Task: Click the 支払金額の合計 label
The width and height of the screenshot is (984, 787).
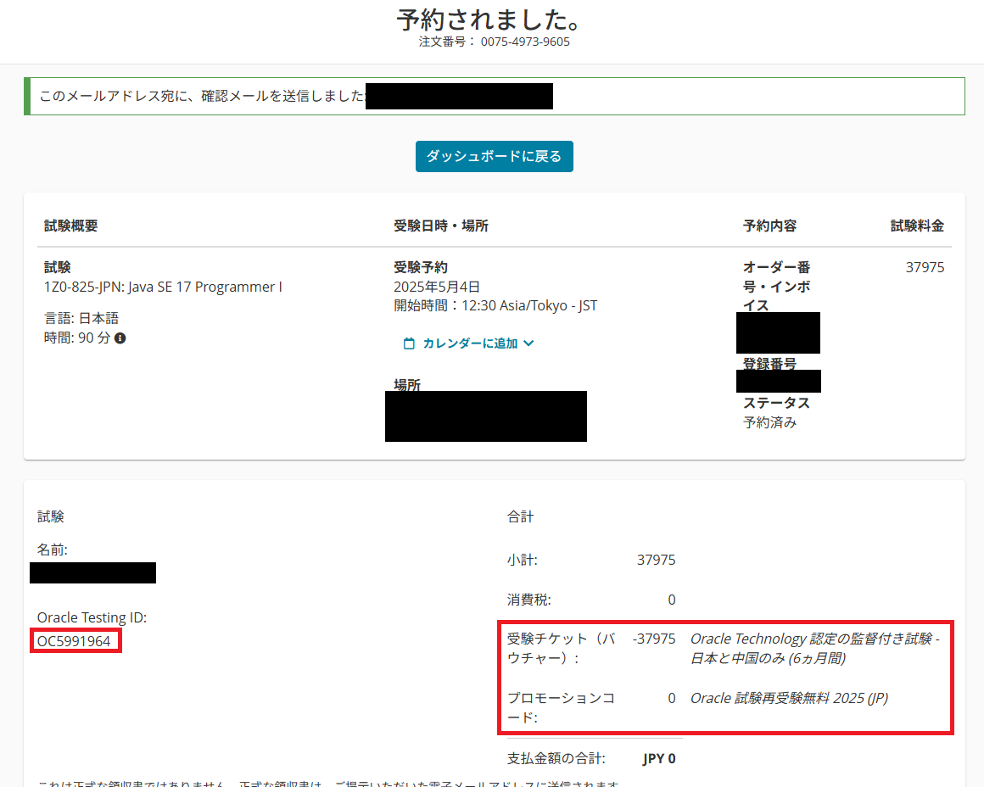Action: click(x=556, y=758)
